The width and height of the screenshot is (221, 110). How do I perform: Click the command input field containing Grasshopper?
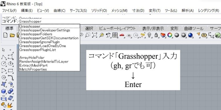pos(120,22)
